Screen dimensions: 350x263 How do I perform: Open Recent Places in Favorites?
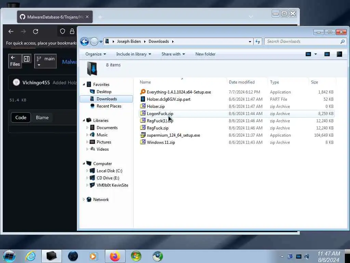(x=109, y=106)
